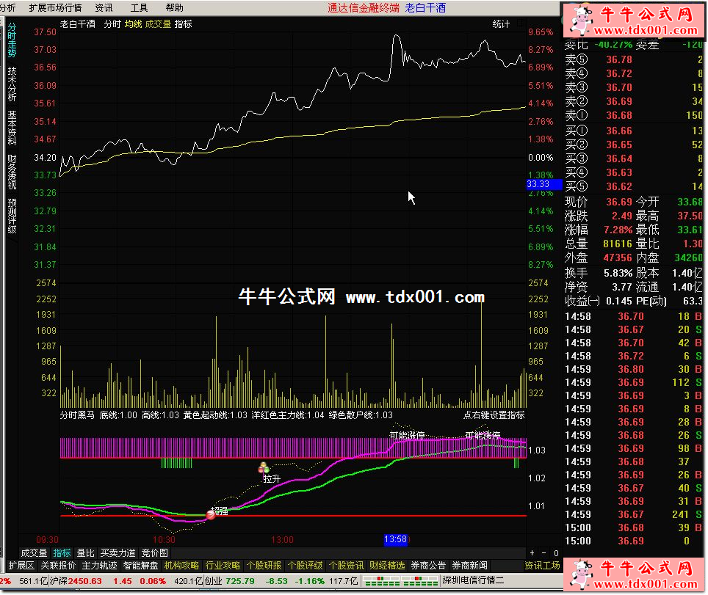The width and height of the screenshot is (708, 595).
Task: Open the 帮助 menu
Action: tap(174, 7)
